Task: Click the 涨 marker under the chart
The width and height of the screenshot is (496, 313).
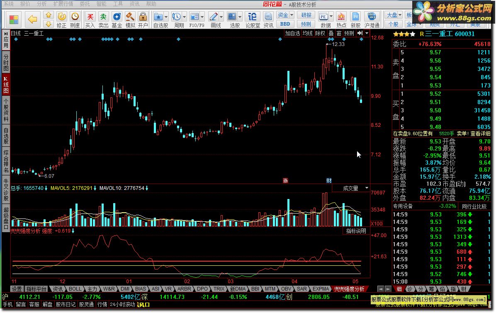Action: tap(285, 180)
